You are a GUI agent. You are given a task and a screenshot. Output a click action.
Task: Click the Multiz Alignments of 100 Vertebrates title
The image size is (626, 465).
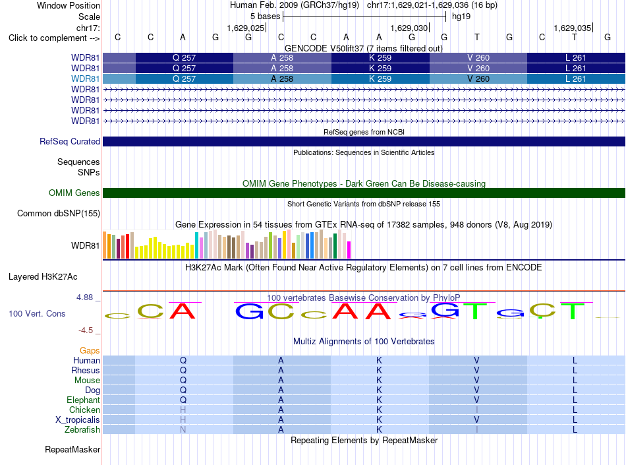(364, 341)
